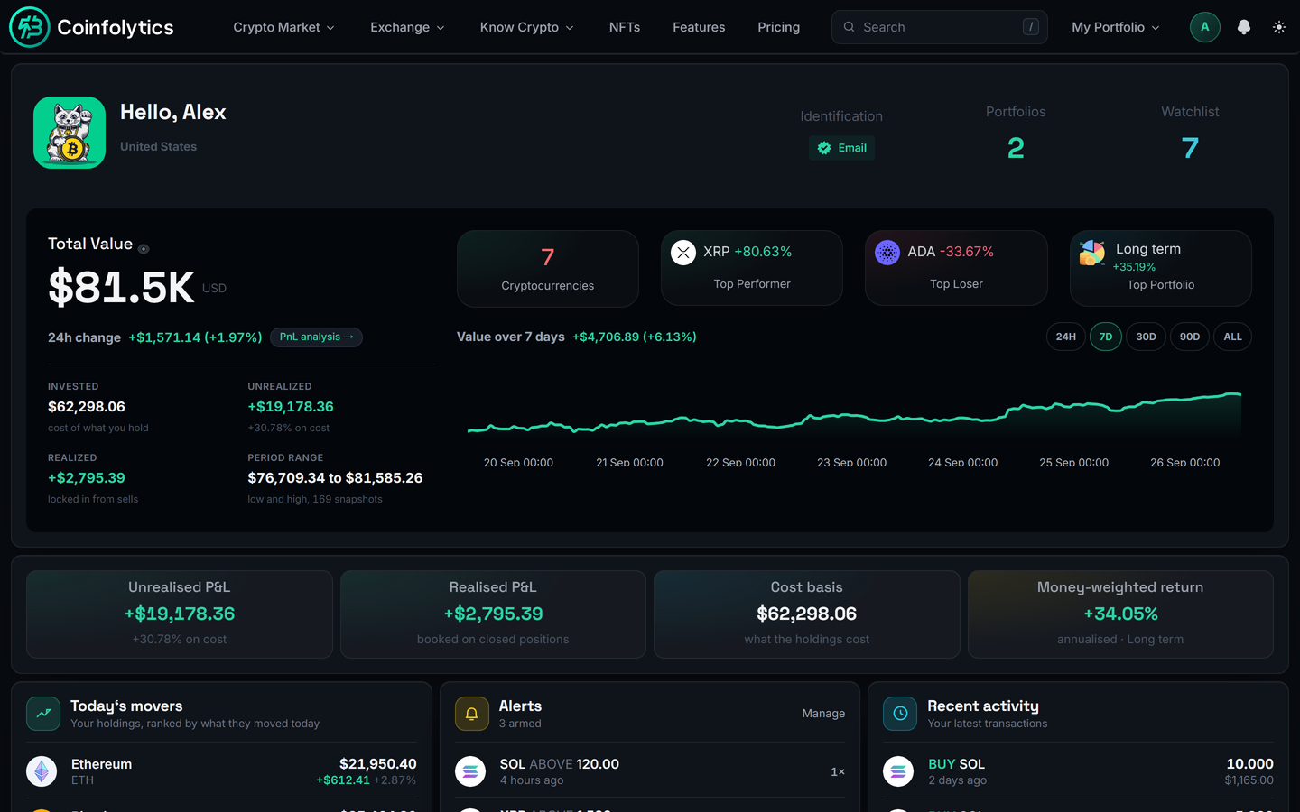Click the Portfolios count 2
This screenshot has height=812, width=1300.
point(1016,148)
